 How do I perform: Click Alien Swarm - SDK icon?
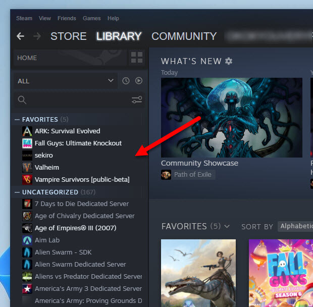pyautogui.click(x=27, y=252)
